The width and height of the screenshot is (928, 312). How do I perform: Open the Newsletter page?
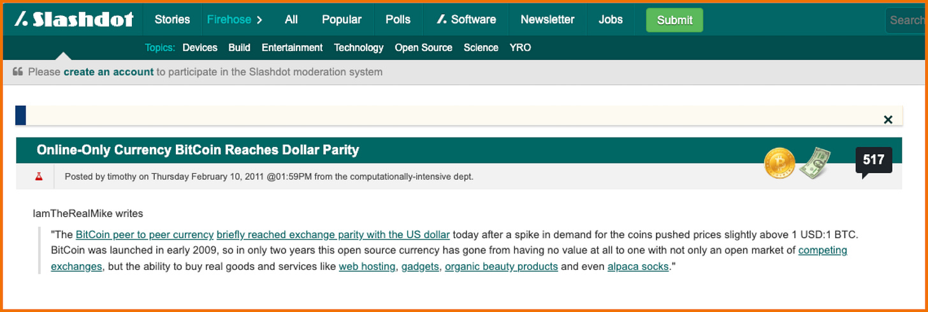(547, 20)
